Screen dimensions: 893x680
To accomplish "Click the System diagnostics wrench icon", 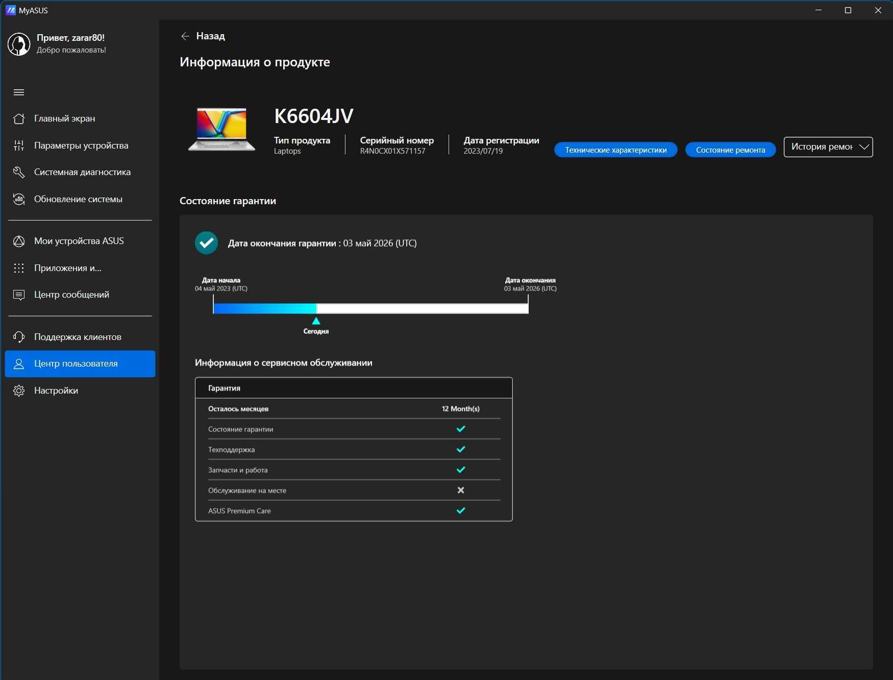I will coord(19,172).
